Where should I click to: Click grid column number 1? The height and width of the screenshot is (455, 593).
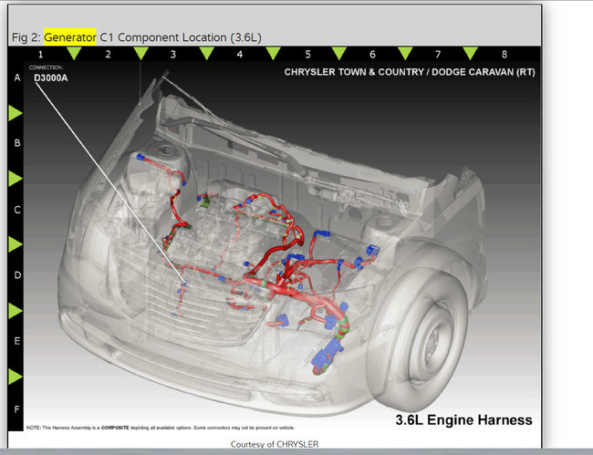(x=40, y=55)
